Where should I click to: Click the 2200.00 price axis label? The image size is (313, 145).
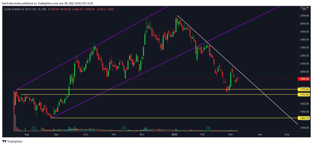304,56
